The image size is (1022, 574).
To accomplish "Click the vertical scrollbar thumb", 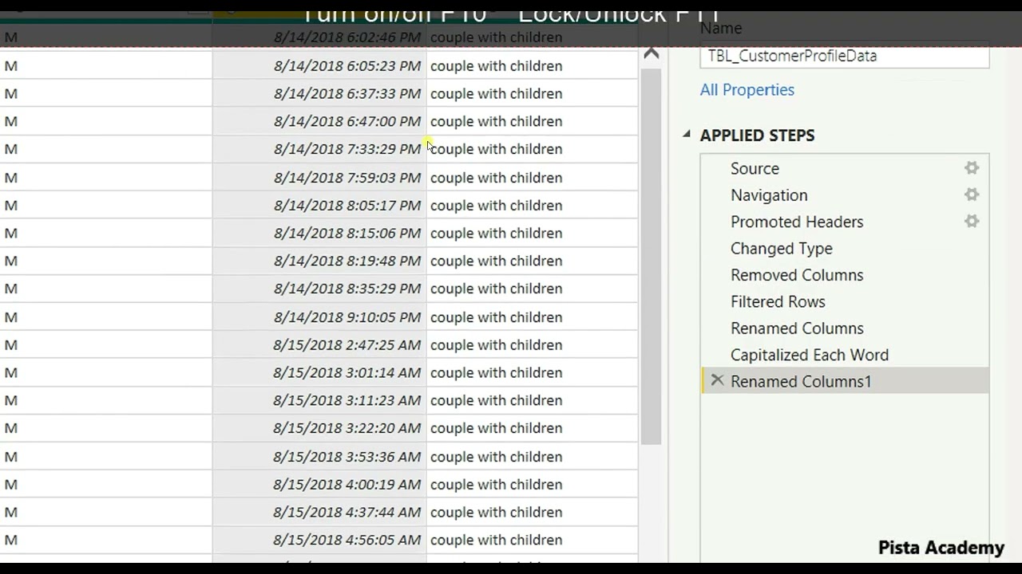I will point(652,255).
